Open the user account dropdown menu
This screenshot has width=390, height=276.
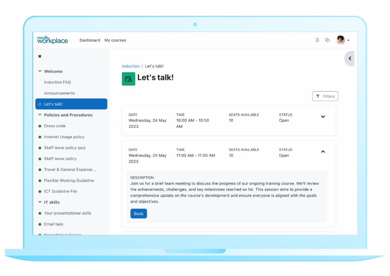(x=348, y=40)
